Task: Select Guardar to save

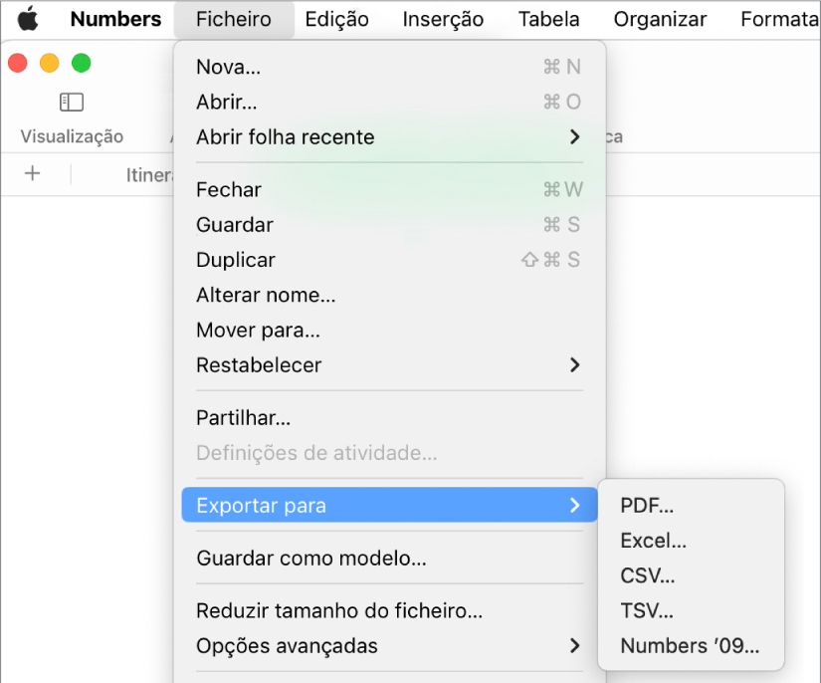Action: [389, 225]
